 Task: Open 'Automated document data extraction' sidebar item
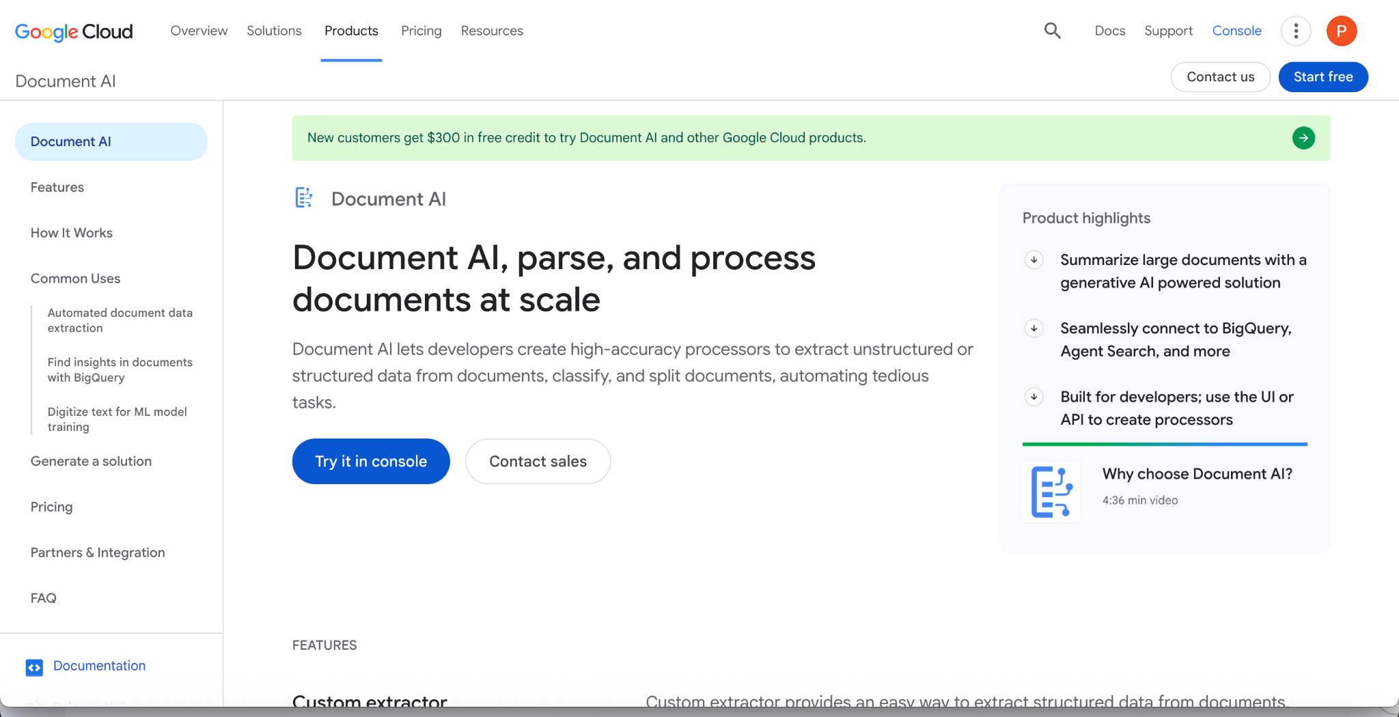pyautogui.click(x=120, y=320)
